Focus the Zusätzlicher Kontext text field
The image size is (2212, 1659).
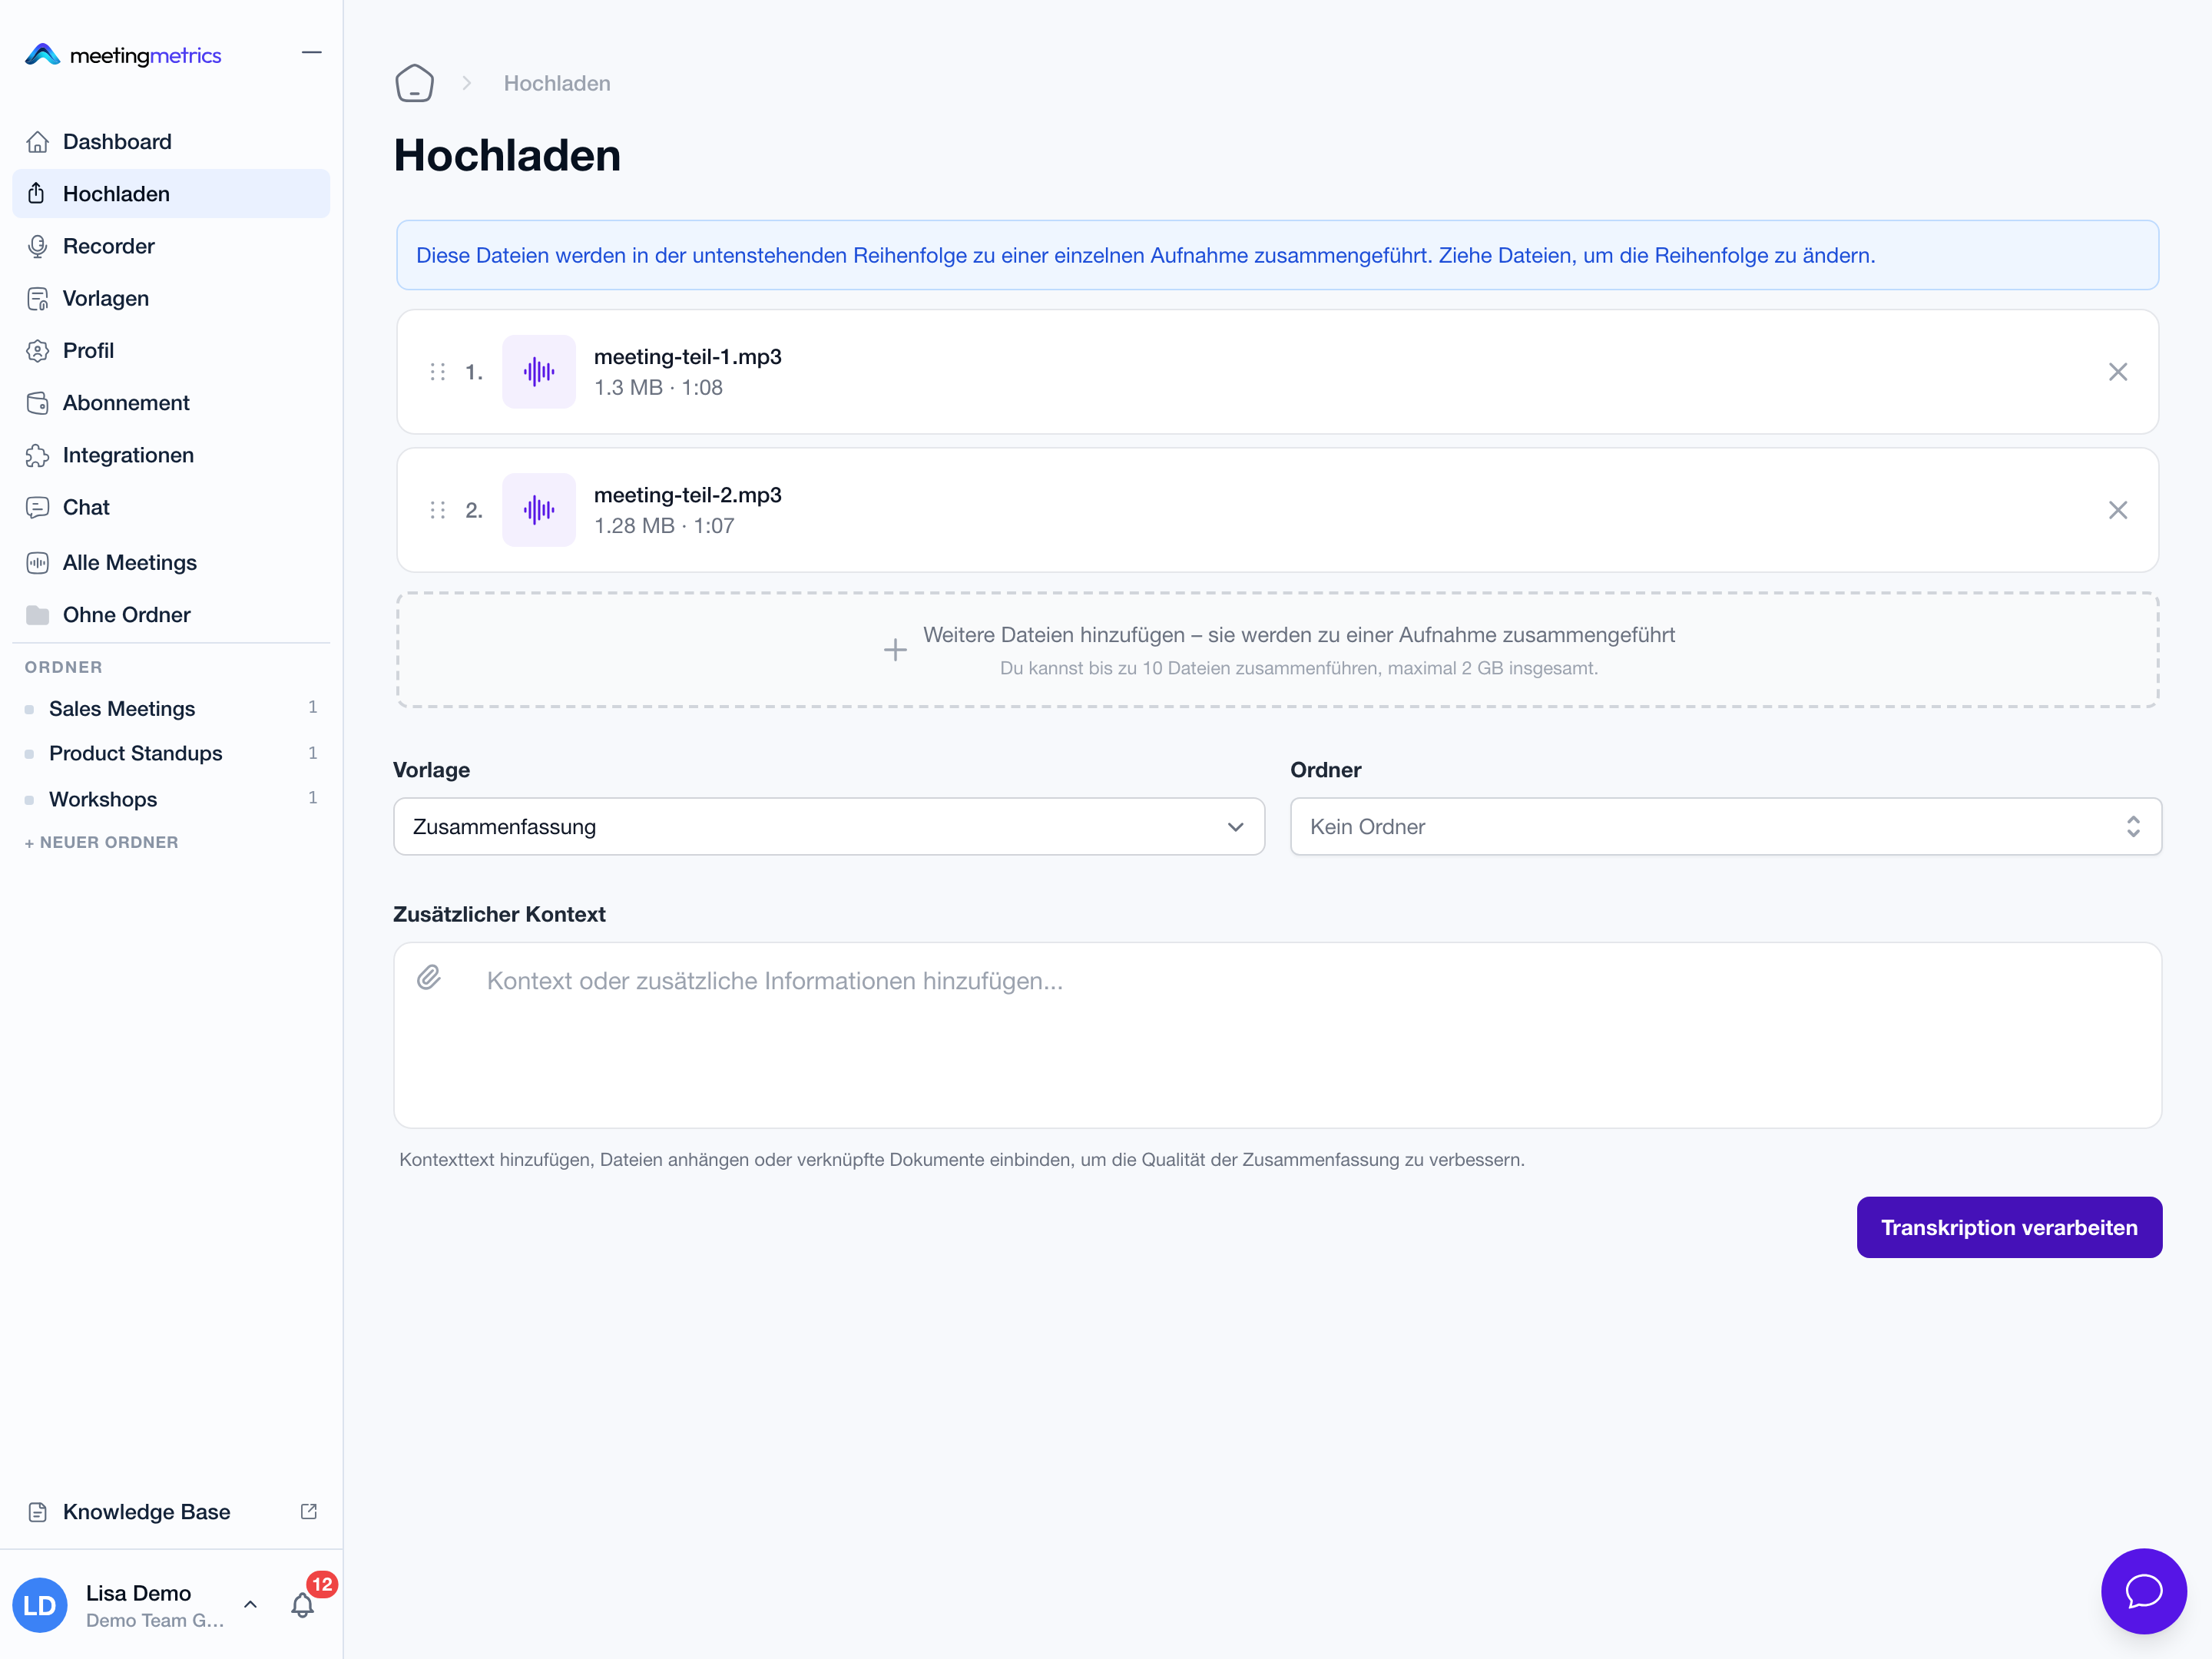[x=1277, y=1035]
